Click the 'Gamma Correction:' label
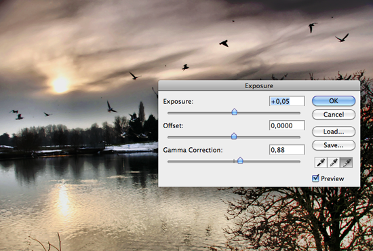Image resolution: width=373 pixels, height=251 pixels. (x=193, y=150)
